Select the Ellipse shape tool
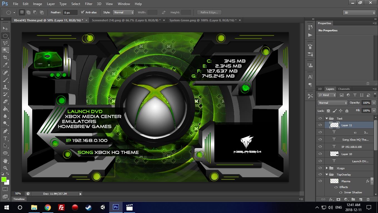378x213 pixels. 5,153
